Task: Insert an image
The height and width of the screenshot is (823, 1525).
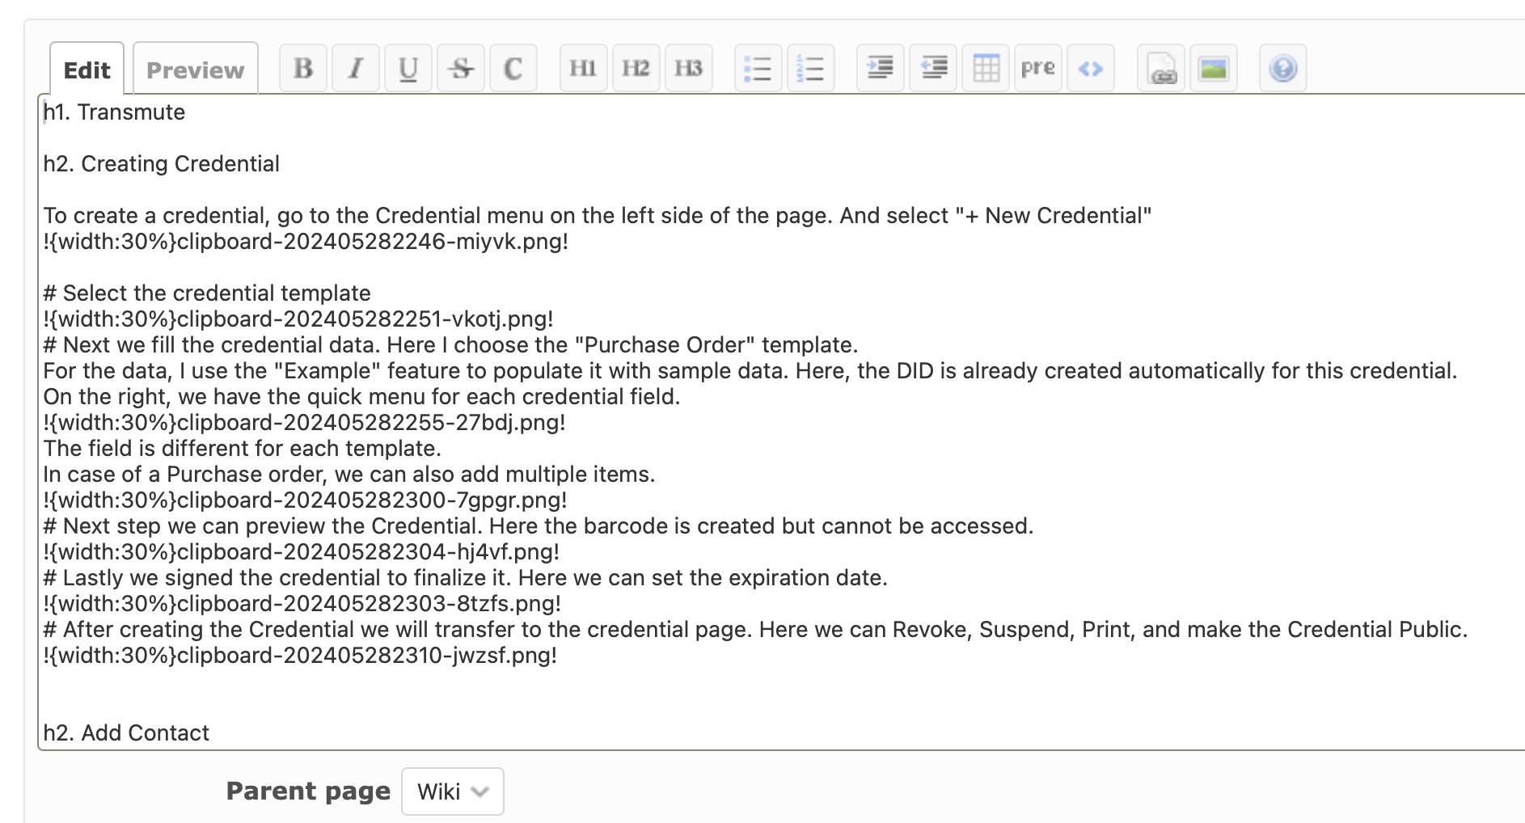Action: click(1214, 69)
